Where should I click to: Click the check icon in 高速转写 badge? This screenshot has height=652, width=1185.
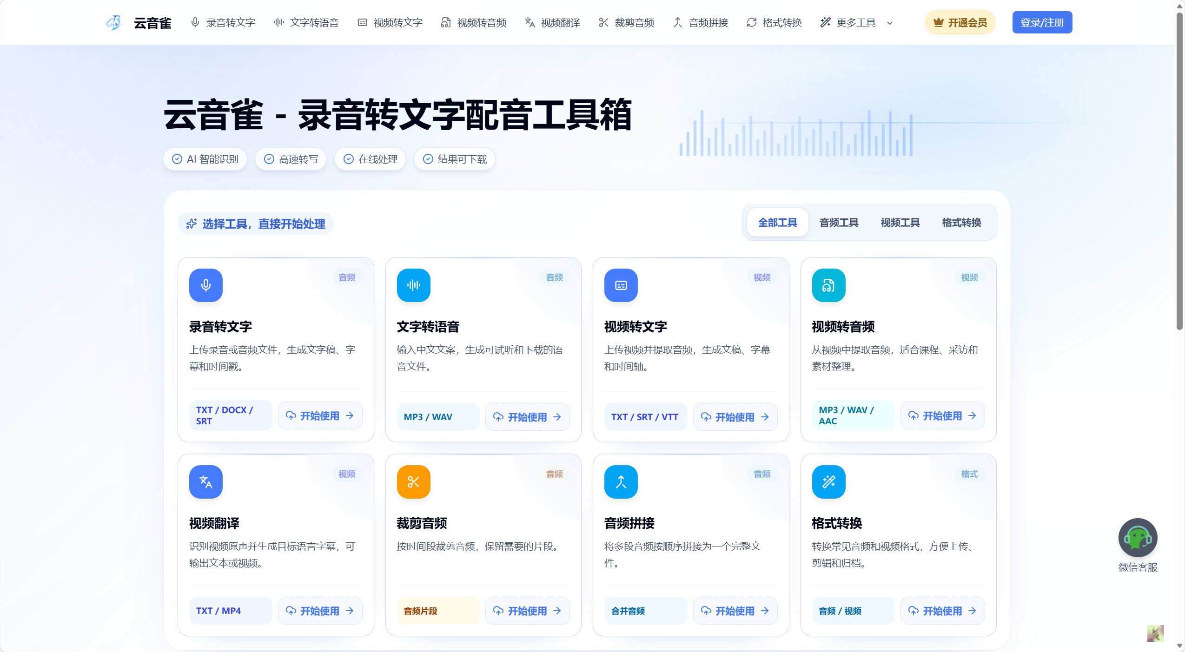tap(269, 159)
